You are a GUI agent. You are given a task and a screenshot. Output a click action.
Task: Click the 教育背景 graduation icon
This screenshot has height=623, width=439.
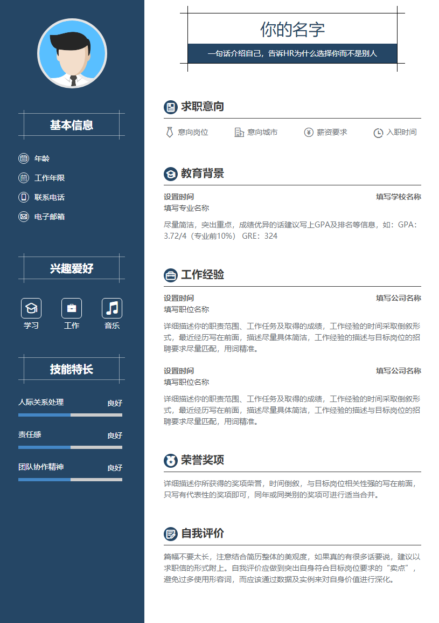click(171, 174)
